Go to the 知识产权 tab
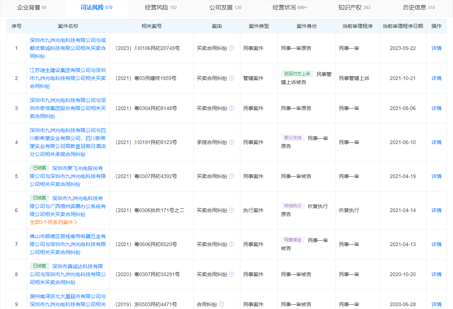 coord(354,8)
